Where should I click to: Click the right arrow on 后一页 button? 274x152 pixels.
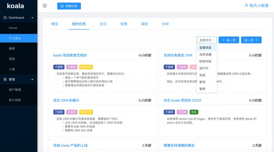point(257,40)
